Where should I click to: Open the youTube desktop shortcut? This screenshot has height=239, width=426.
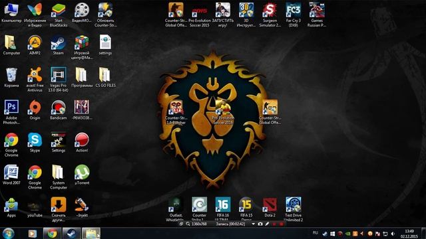(x=35, y=208)
